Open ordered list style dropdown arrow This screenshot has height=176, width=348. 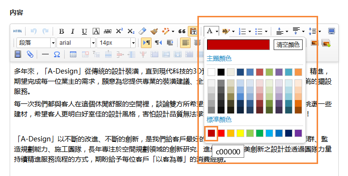click(250, 31)
